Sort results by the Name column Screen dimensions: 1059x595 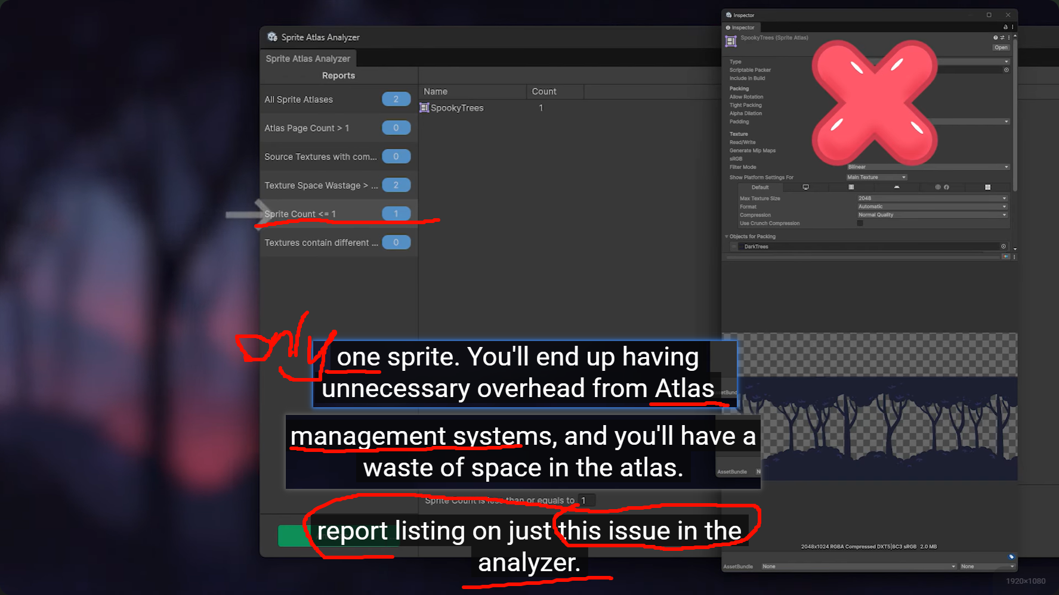pyautogui.click(x=473, y=91)
